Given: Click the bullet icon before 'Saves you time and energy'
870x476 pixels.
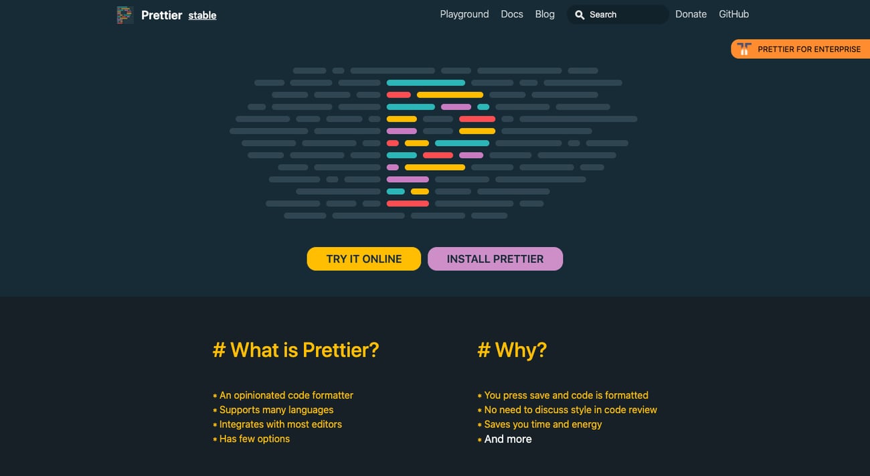Looking at the screenshot, I should point(478,424).
